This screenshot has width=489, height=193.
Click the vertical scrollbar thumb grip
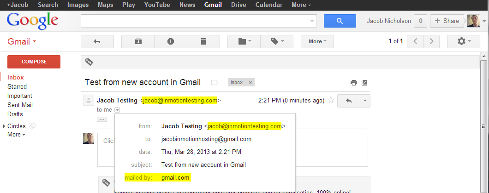pos(484,126)
